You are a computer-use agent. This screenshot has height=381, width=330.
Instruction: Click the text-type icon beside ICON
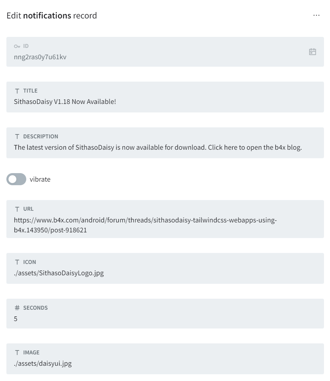tap(17, 262)
